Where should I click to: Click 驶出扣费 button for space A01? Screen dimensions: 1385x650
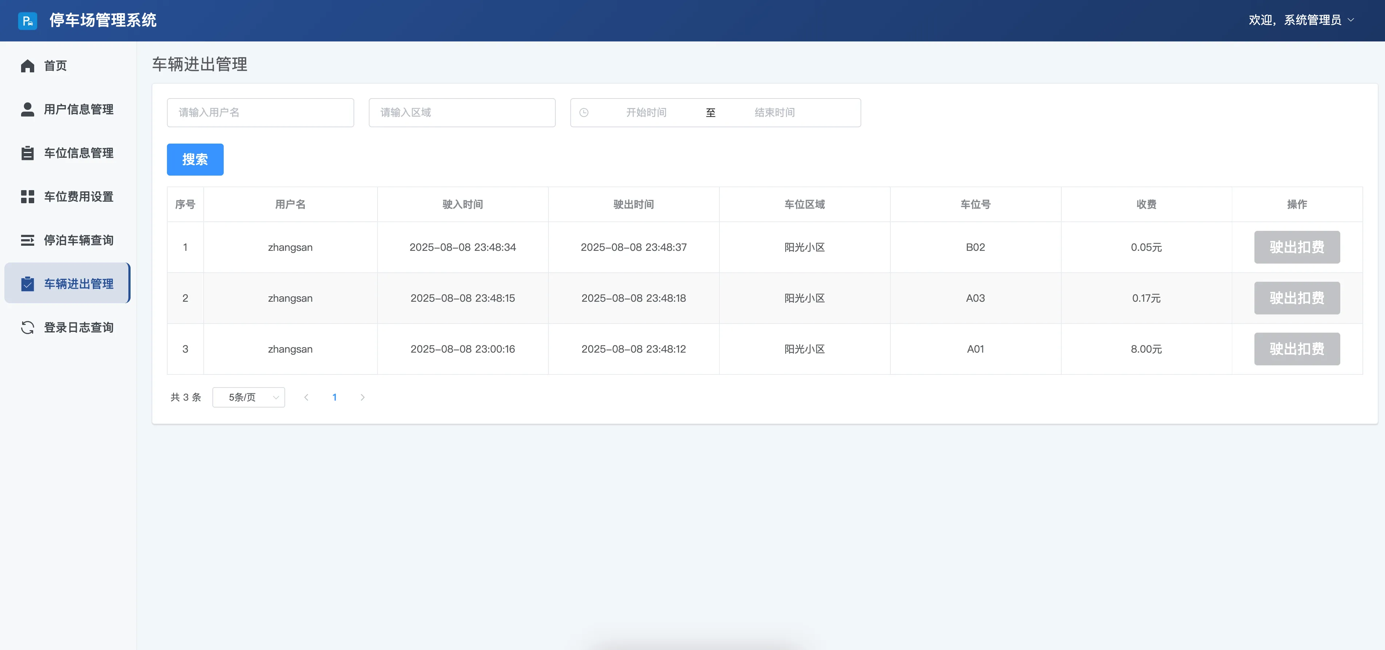(1296, 349)
